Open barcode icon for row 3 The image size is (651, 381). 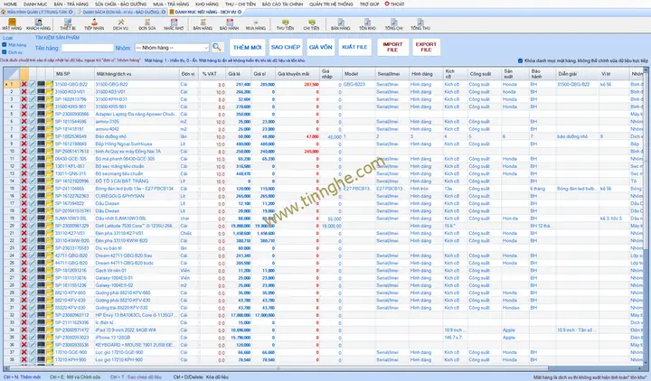click(x=42, y=99)
